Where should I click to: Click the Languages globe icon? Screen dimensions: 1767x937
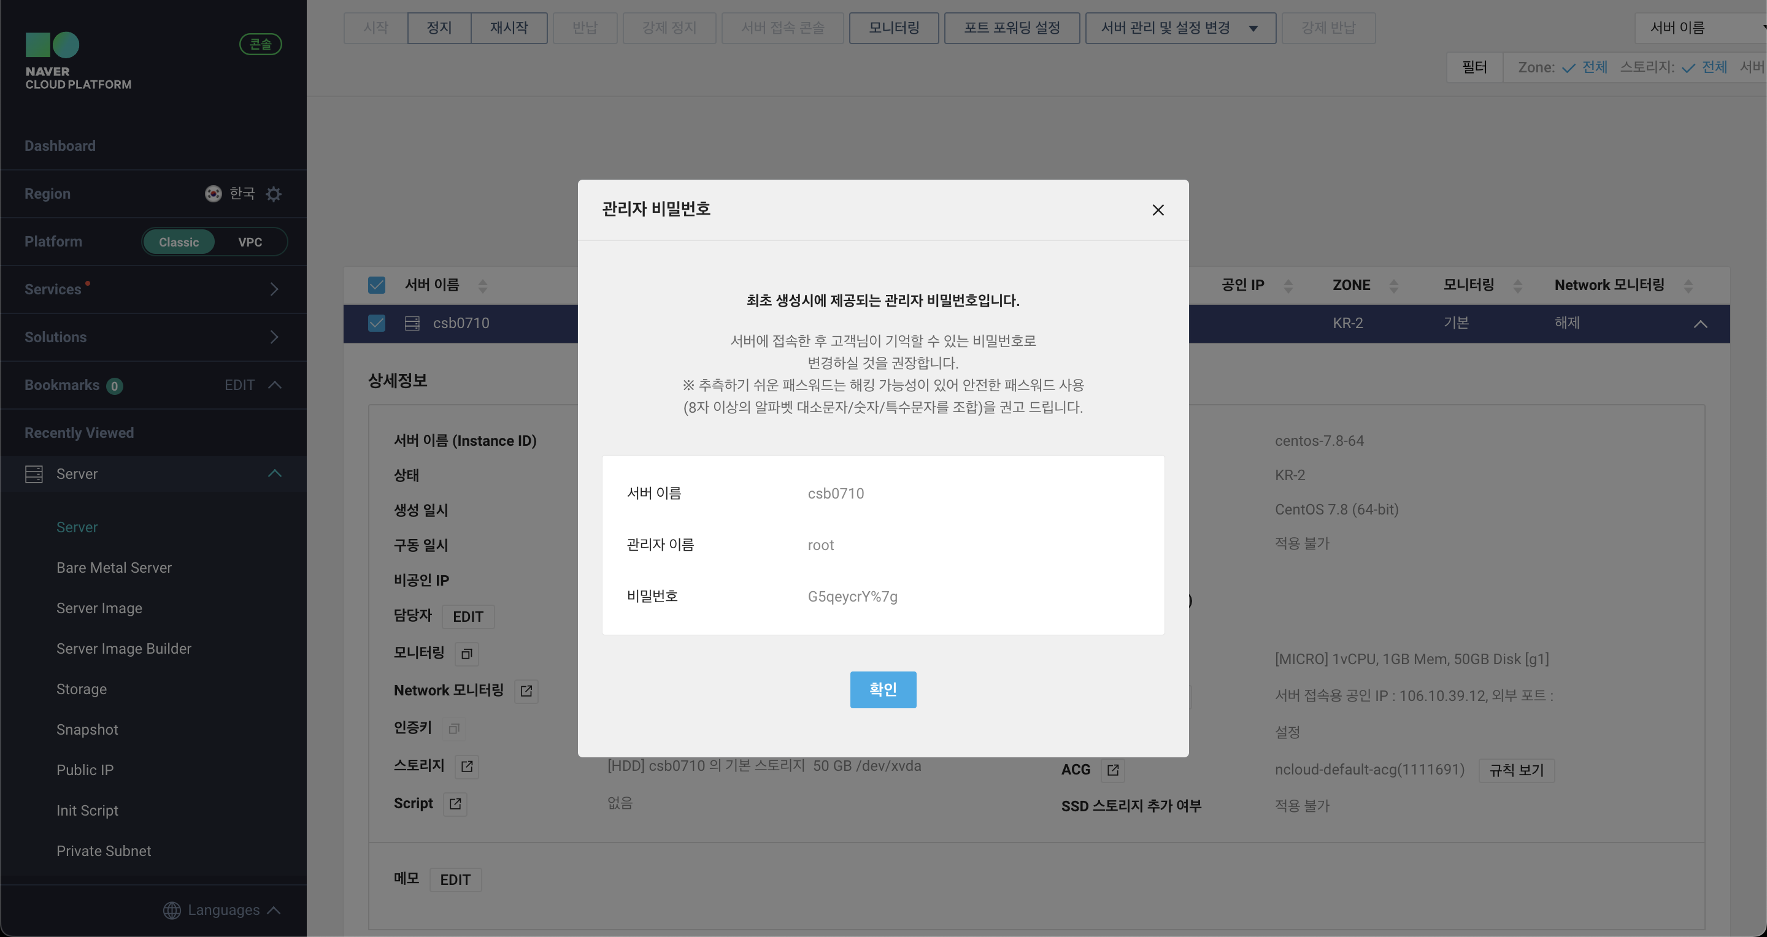(172, 910)
